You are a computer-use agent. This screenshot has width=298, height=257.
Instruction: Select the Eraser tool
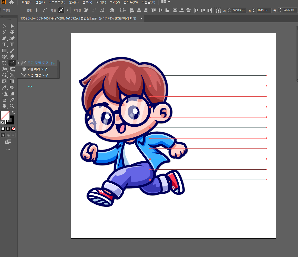12,57
